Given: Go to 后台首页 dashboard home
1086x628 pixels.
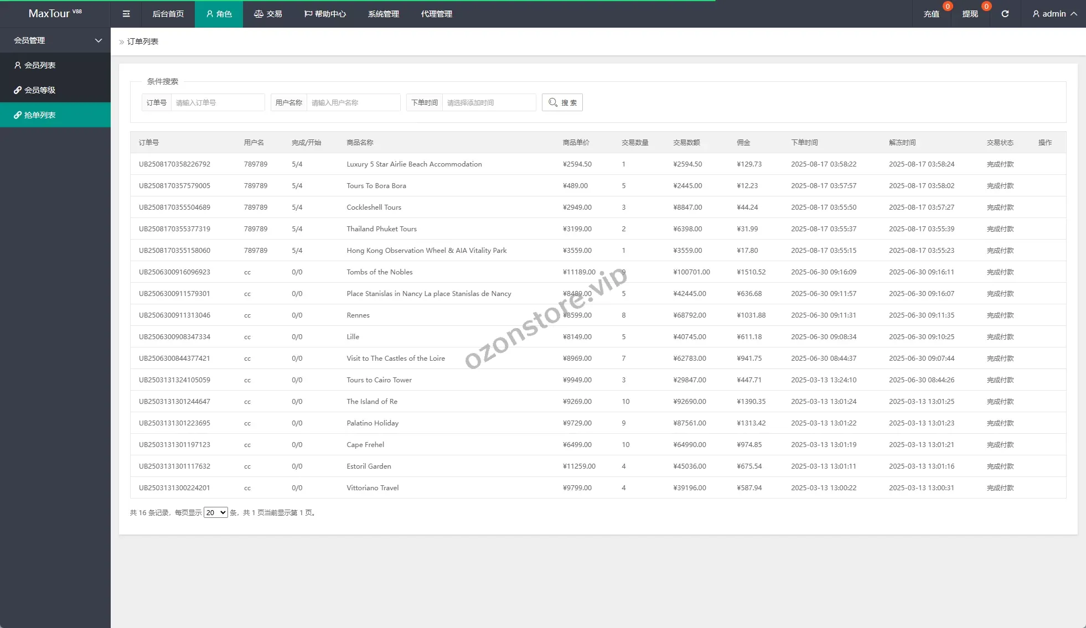Looking at the screenshot, I should pos(168,14).
